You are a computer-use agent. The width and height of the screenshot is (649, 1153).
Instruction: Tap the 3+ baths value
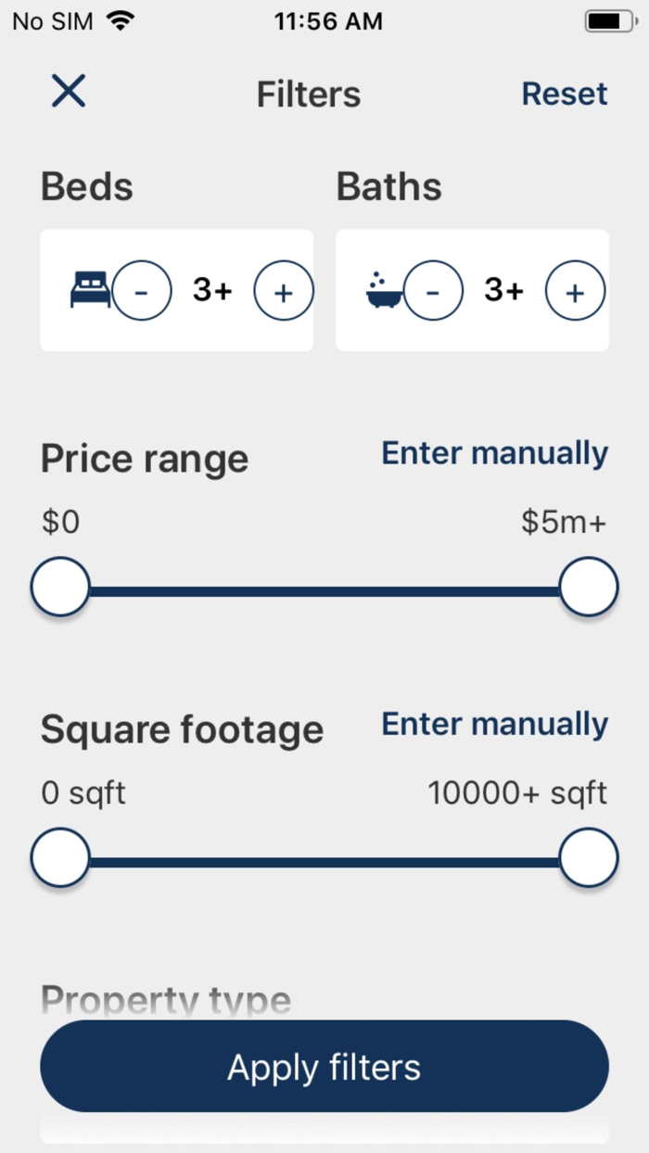pyautogui.click(x=503, y=291)
